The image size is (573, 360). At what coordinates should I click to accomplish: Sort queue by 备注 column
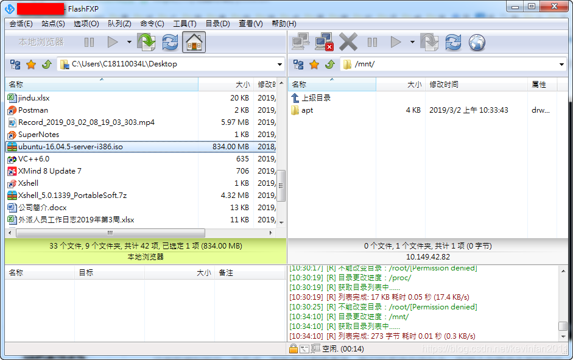point(250,273)
